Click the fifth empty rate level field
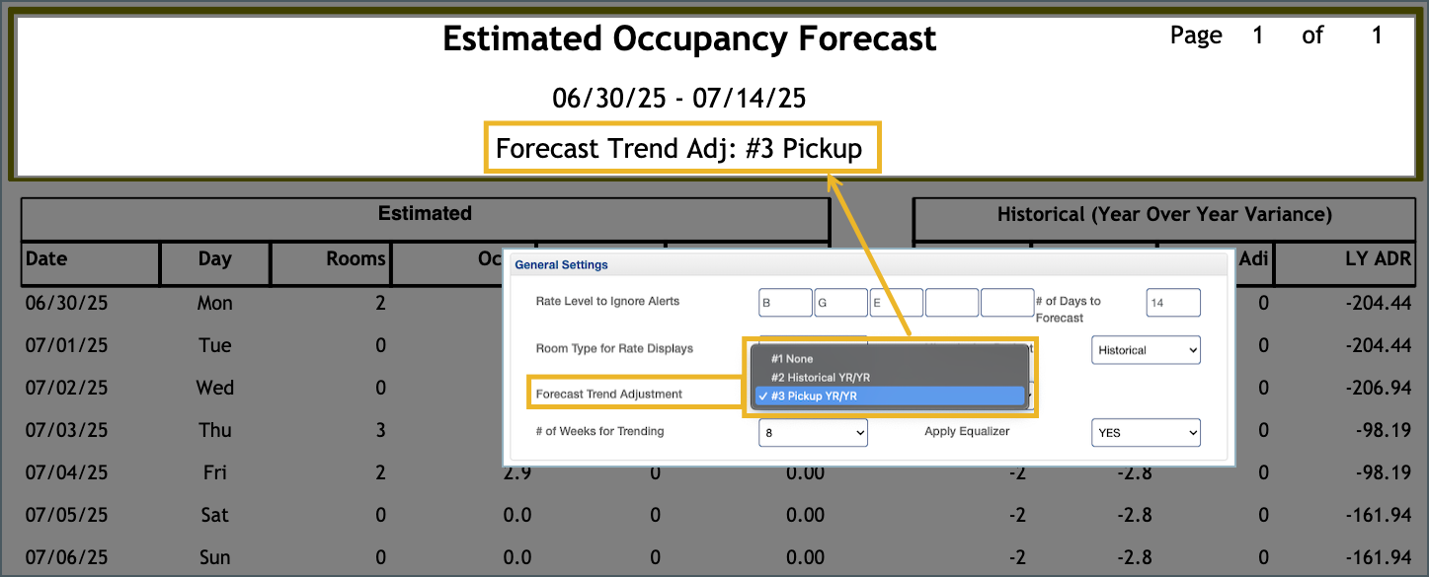The image size is (1429, 577). (1006, 303)
